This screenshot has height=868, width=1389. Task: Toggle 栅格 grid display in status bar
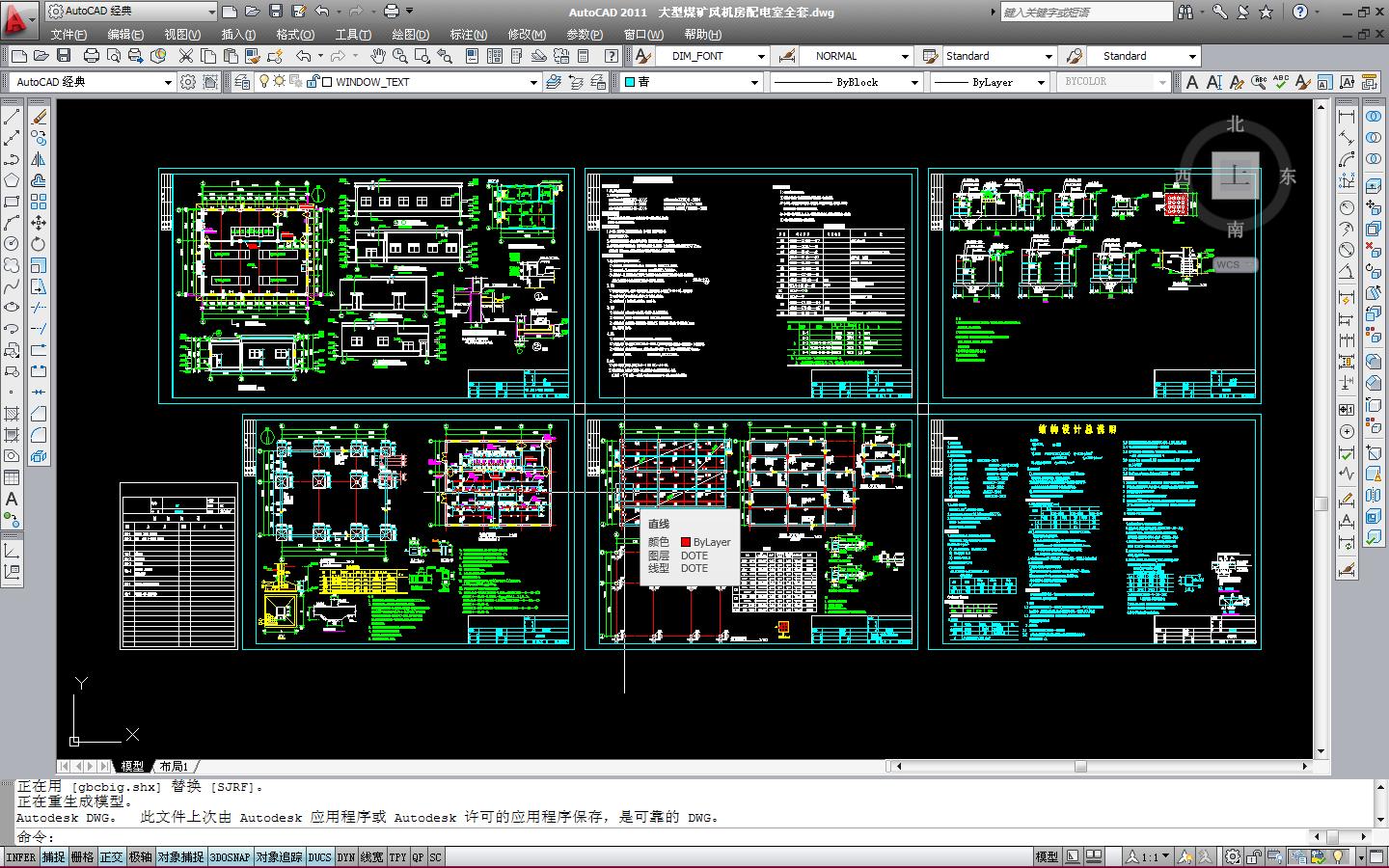coord(83,857)
